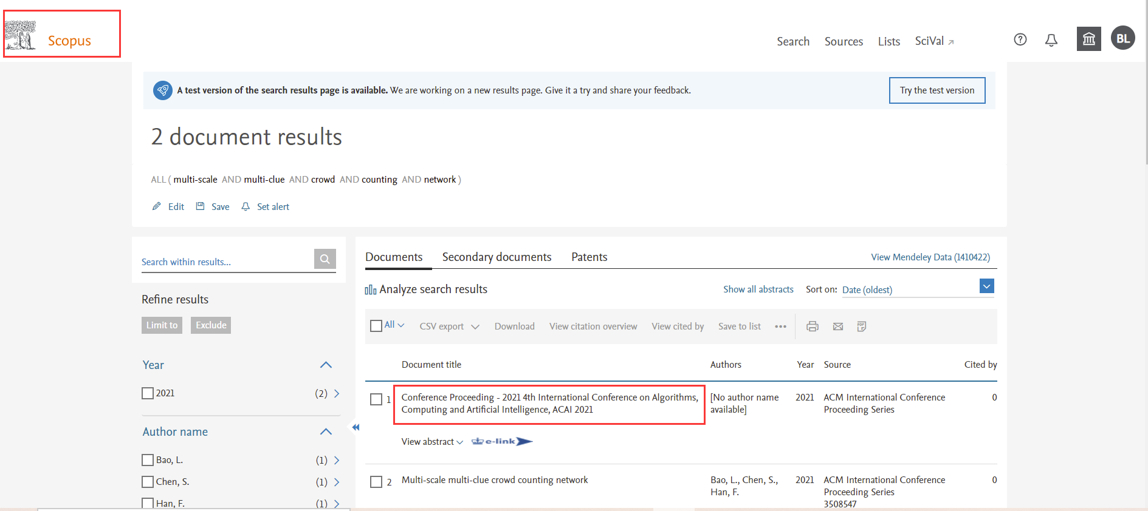Tick the Han, F. author checkbox
The image size is (1148, 511).
pos(148,503)
